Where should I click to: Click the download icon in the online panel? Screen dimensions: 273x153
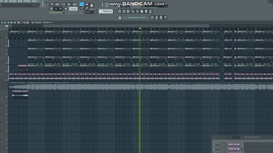tap(120, 17)
